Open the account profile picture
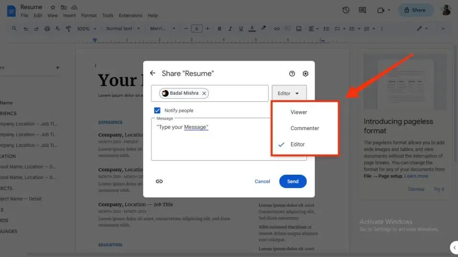Image resolution: width=458 pixels, height=257 pixels. pos(446,10)
